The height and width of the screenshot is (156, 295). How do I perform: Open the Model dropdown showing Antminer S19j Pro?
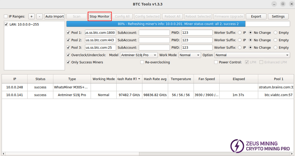coord(139,55)
